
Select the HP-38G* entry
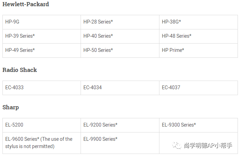coord(199,22)
